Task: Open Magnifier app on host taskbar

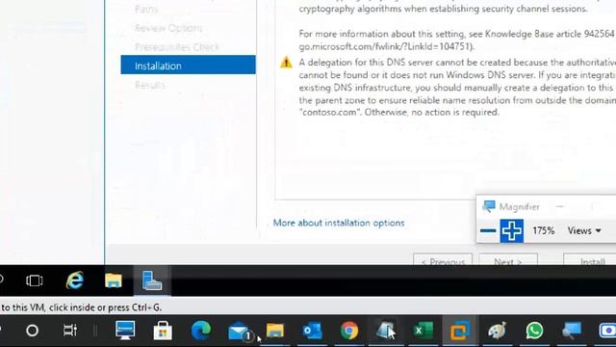Action: 572,331
